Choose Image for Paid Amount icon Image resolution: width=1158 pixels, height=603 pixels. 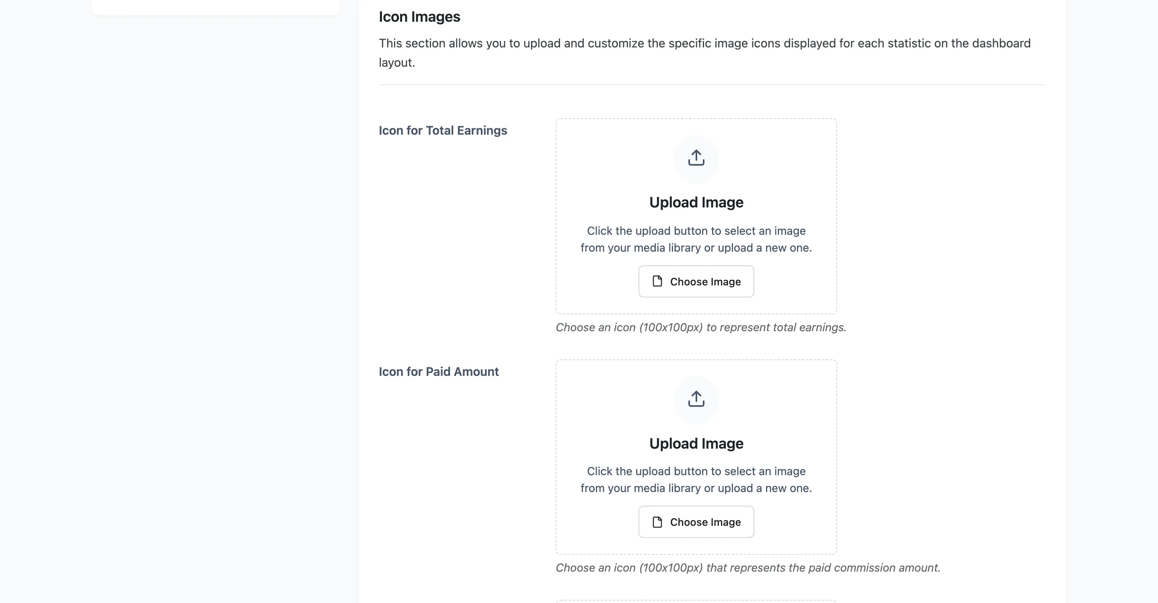pos(696,522)
